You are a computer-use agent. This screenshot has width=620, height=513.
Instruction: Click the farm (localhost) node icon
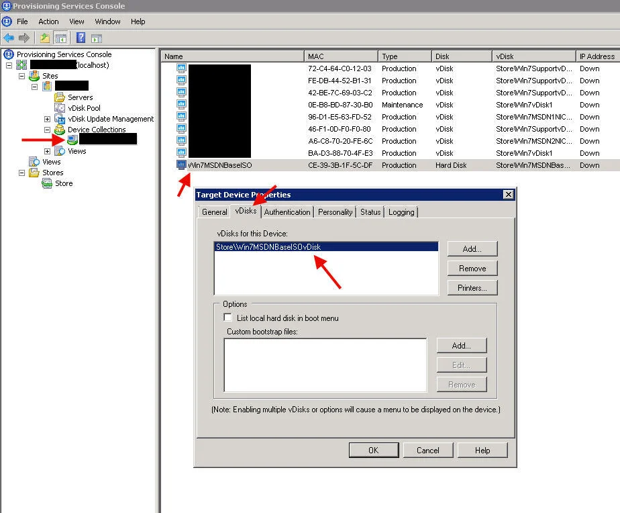pos(21,65)
